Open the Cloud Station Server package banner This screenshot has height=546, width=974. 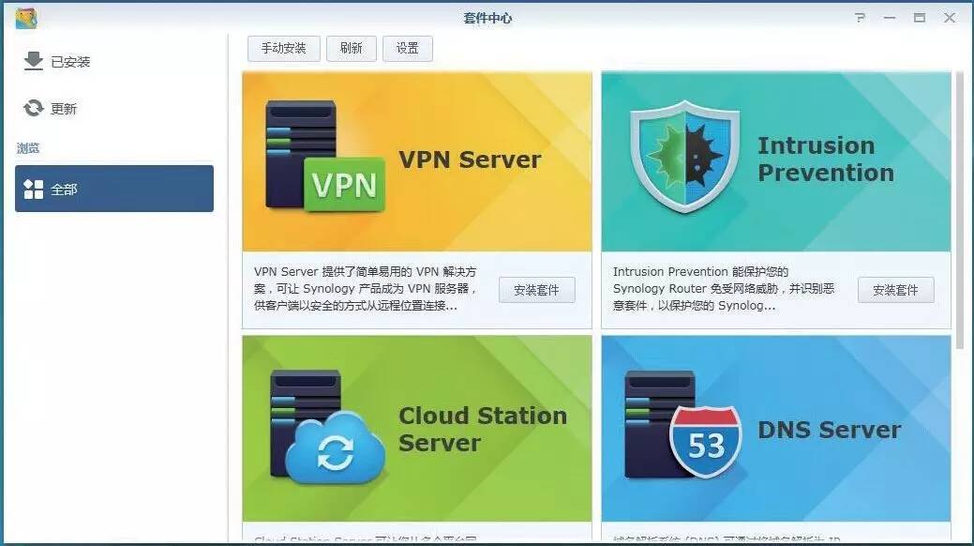click(417, 429)
